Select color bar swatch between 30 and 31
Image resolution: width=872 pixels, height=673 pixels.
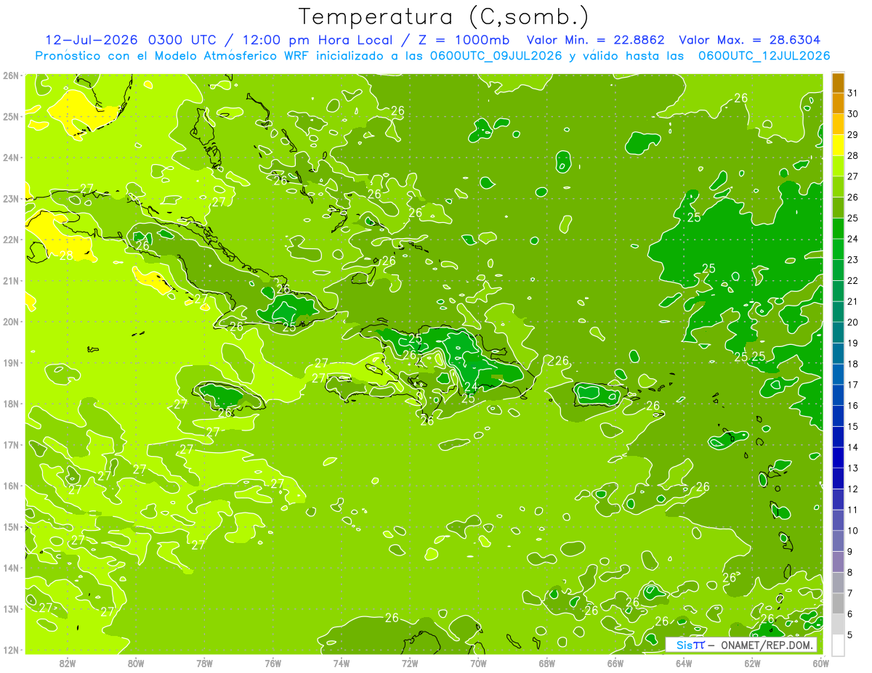[x=838, y=104]
